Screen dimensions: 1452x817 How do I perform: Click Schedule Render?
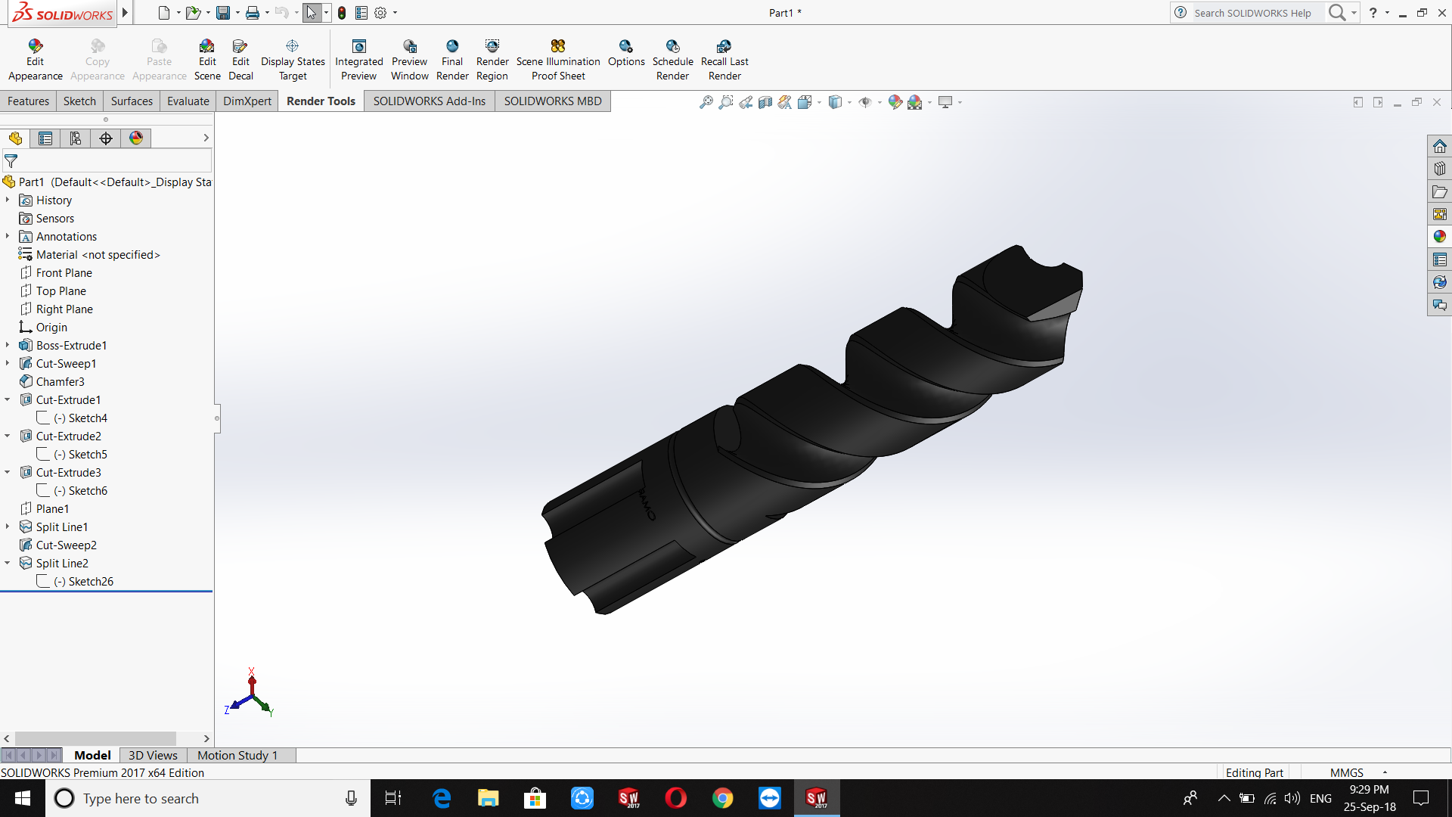[x=672, y=60]
